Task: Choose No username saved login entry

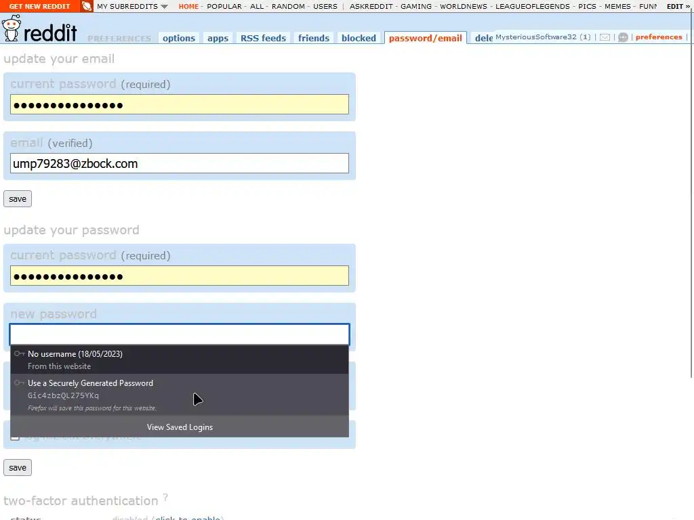Action: [x=179, y=360]
